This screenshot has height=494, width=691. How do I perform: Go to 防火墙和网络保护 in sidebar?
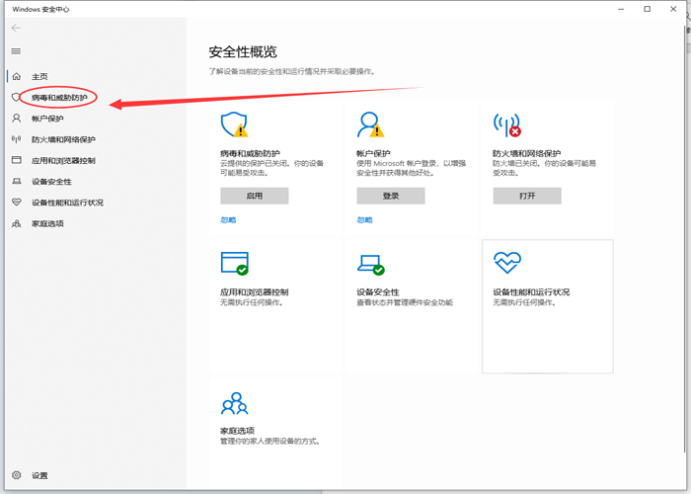63,139
